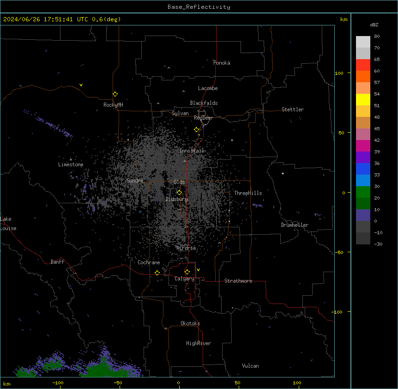Click the yellow V marker northeast of Calgary
398x389 pixels.
198,270
